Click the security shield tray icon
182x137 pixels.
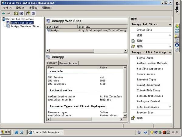(x=152, y=132)
